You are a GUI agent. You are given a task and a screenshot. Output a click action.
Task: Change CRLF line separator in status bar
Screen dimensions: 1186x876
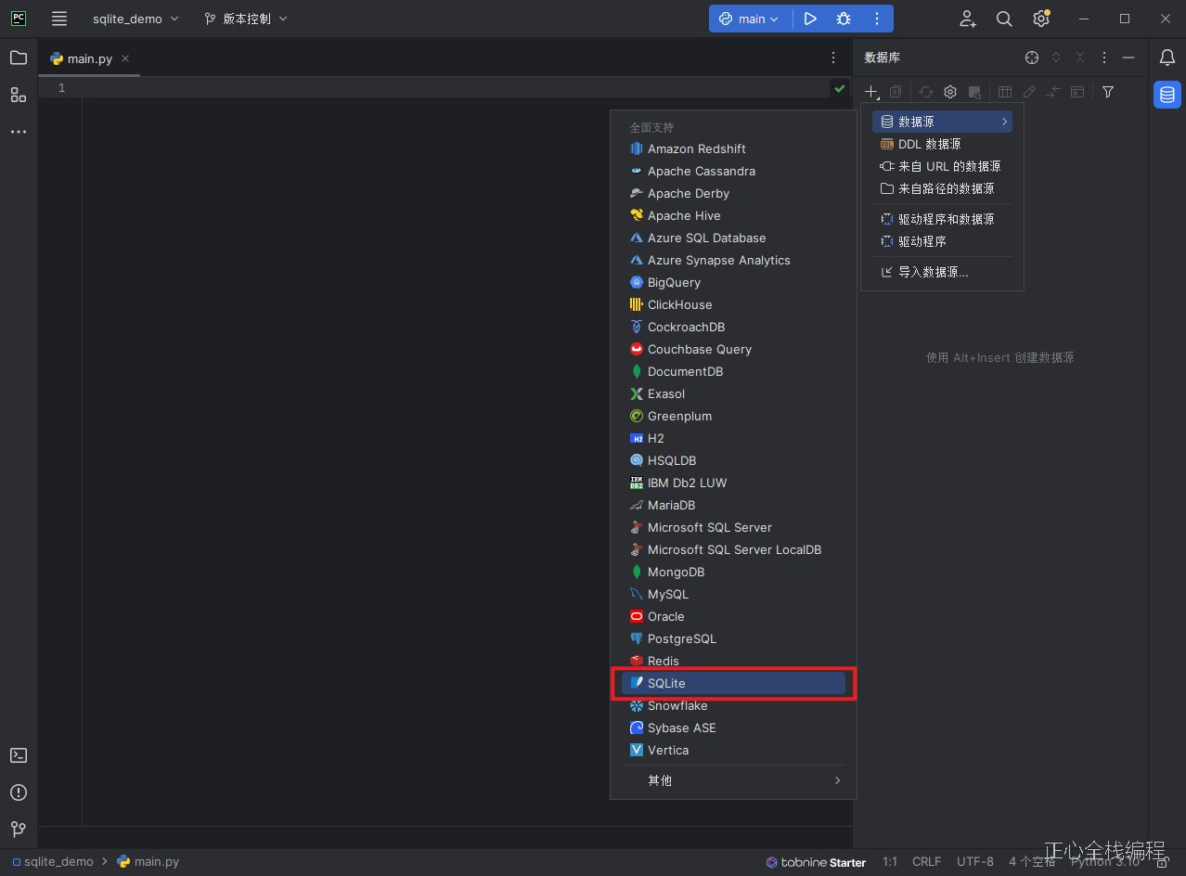click(x=926, y=862)
